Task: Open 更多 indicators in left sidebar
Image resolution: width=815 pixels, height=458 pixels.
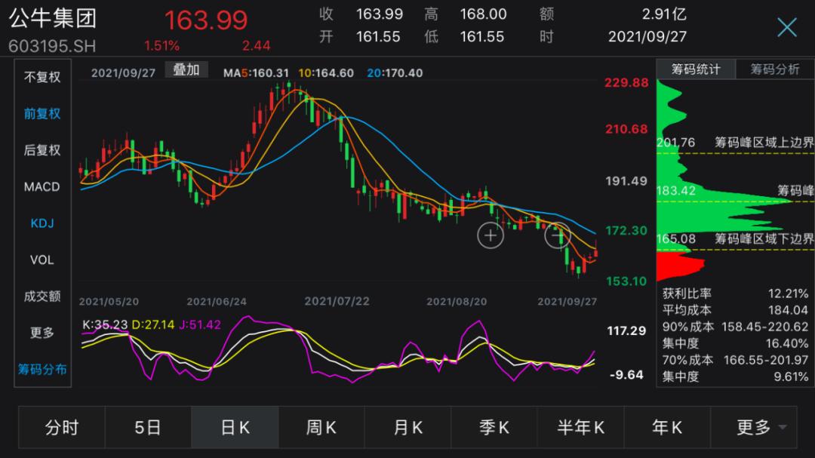Action: click(x=42, y=333)
